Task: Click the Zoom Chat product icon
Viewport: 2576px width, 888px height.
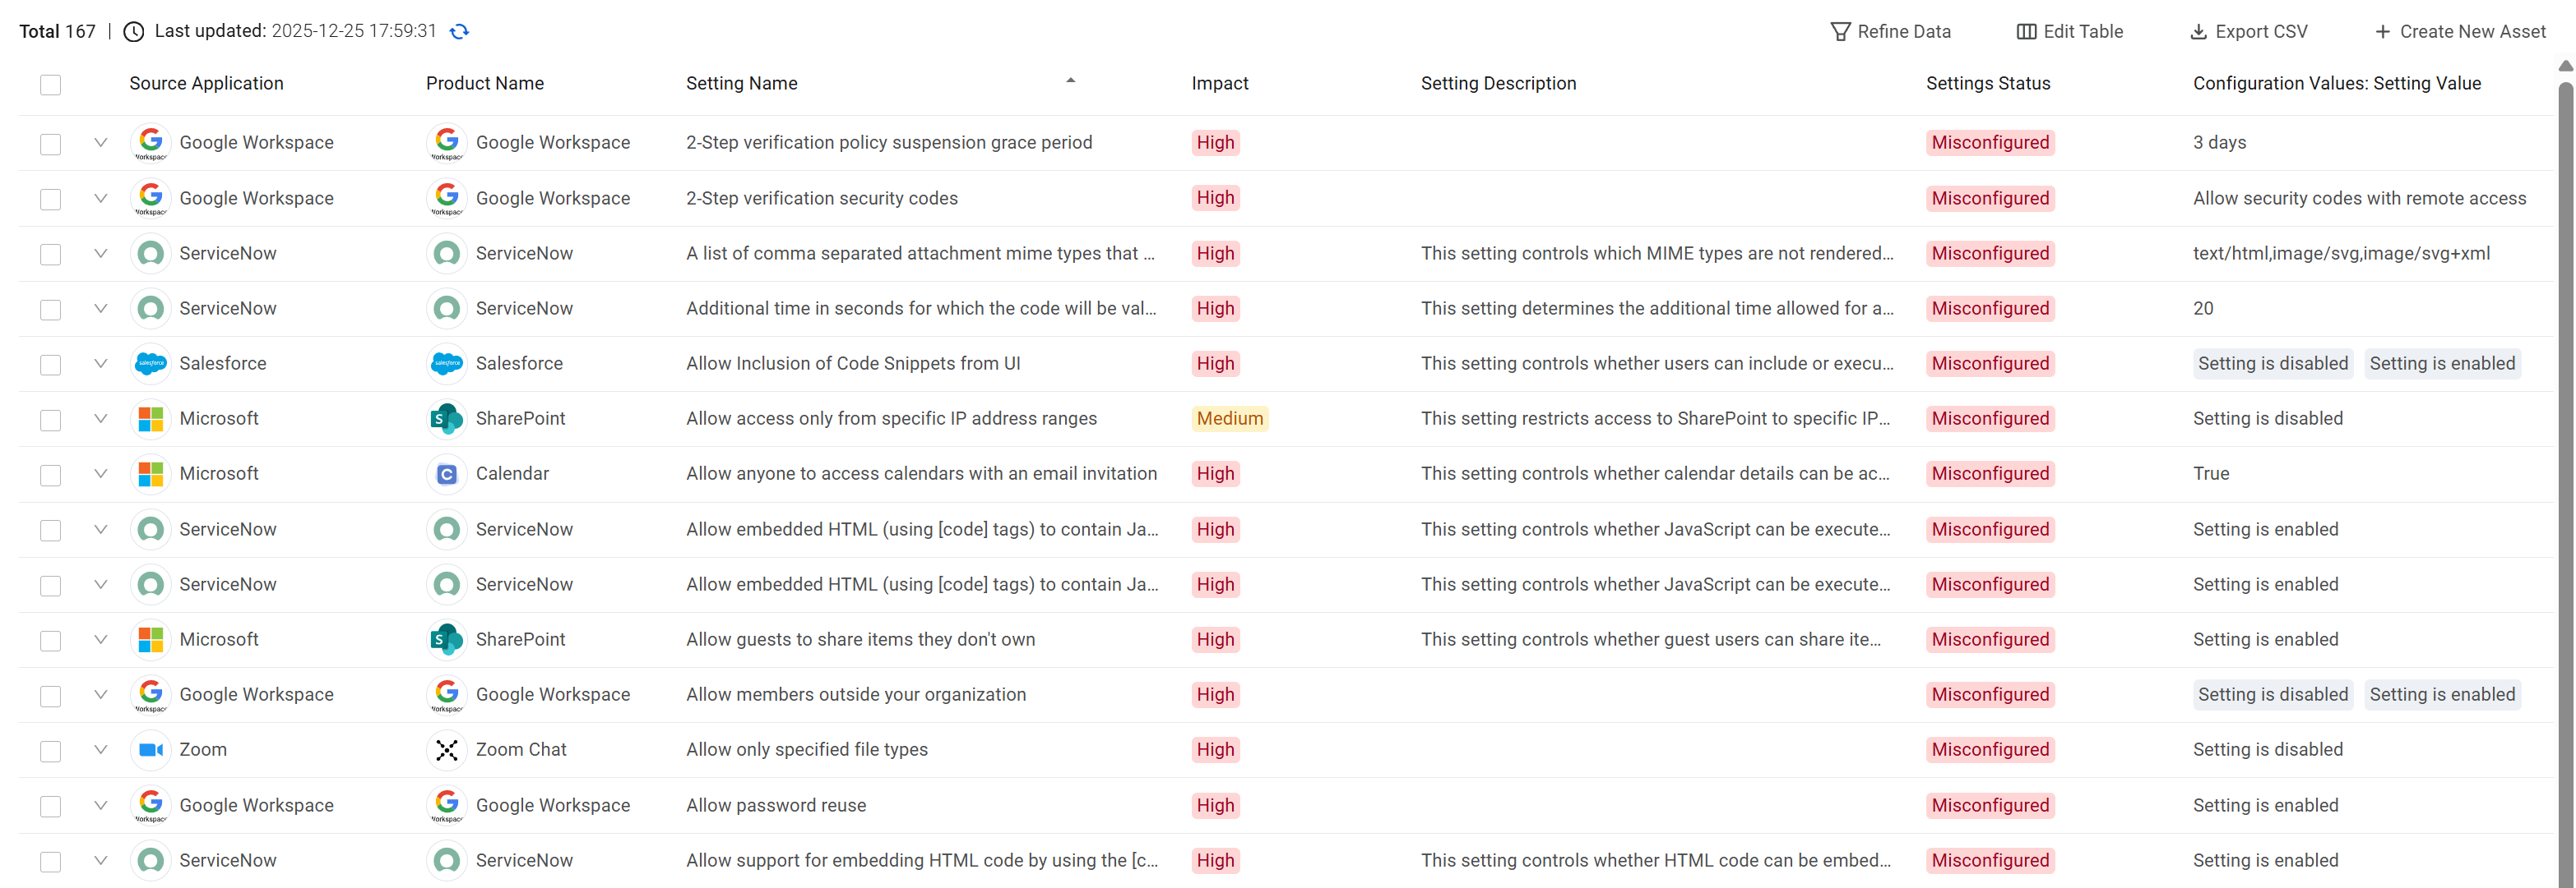Action: 447,749
